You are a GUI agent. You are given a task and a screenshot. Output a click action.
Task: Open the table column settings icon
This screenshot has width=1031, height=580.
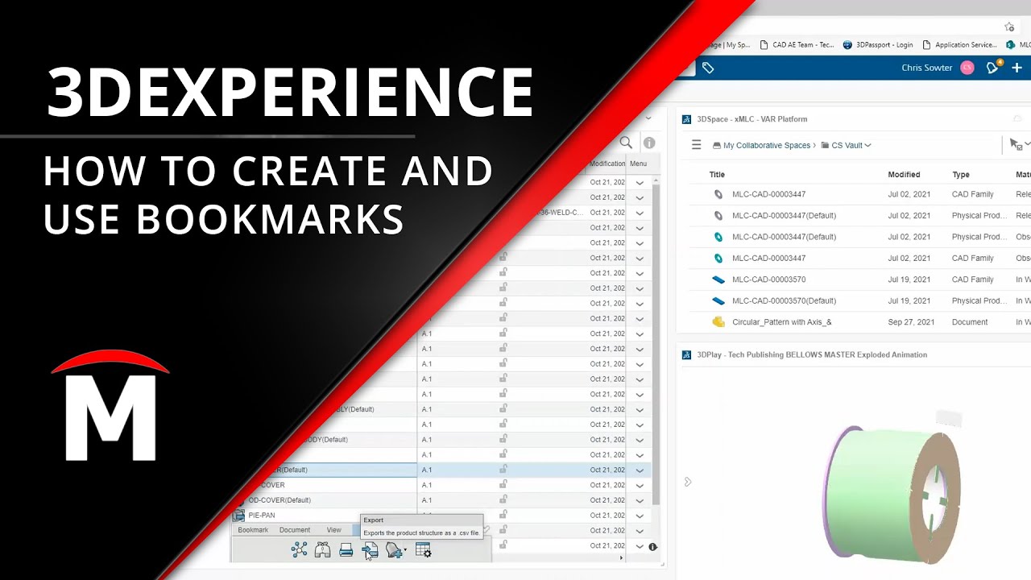tap(423, 550)
